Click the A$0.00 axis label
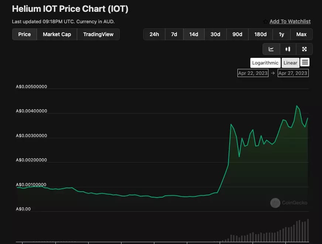 [23, 209]
